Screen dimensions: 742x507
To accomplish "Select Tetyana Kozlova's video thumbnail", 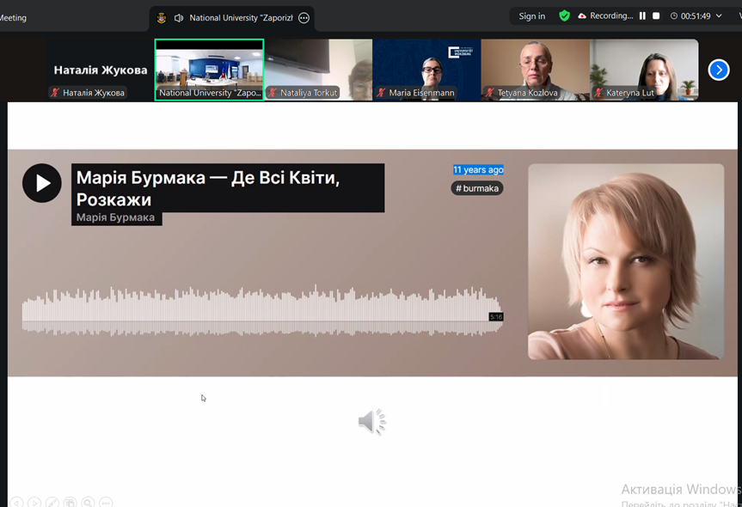I will 535,69.
